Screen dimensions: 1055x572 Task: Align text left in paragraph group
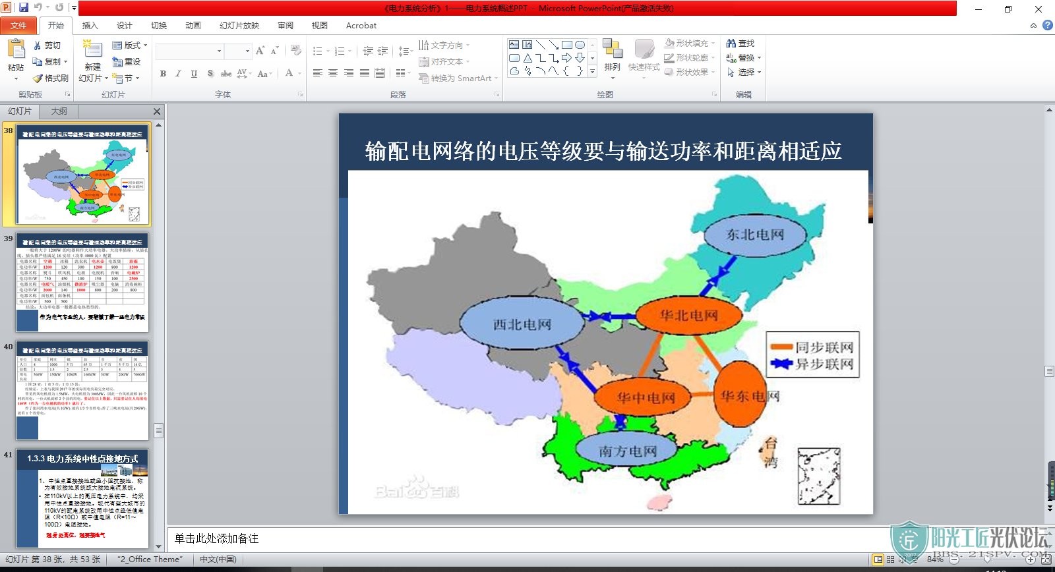pos(318,73)
